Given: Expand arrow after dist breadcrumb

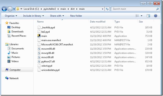Looking at the screenshot, I should (x=77, y=9).
